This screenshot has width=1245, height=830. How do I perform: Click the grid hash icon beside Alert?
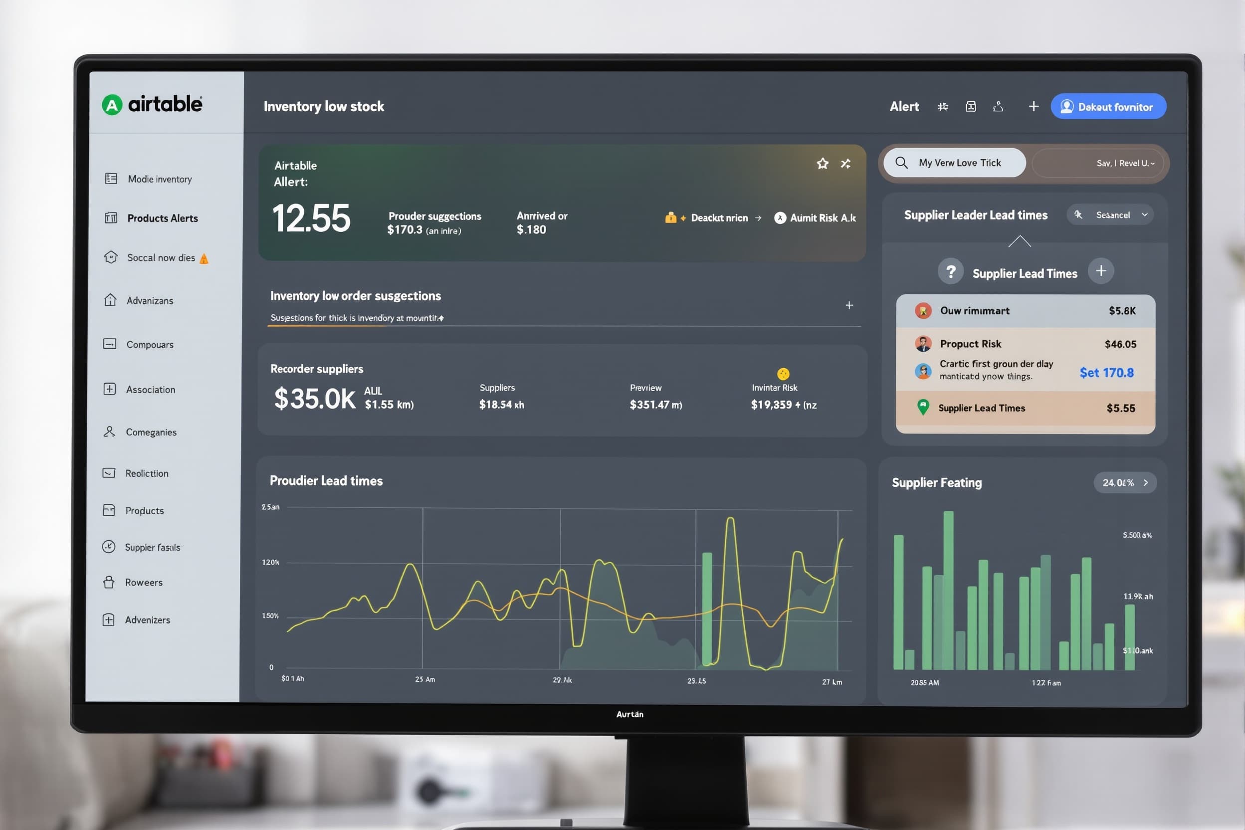tap(943, 107)
